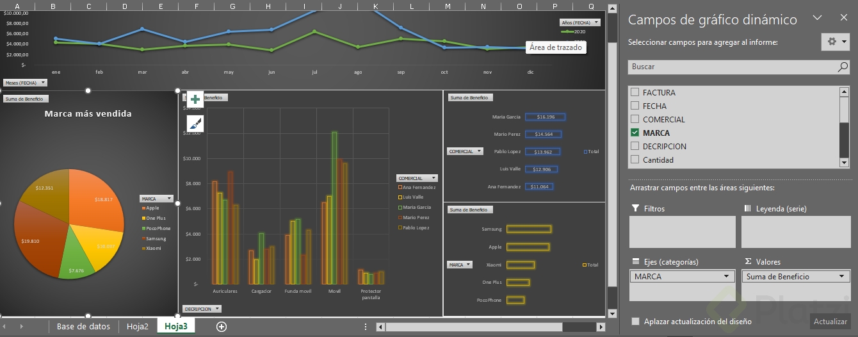The image size is (858, 337).
Task: Select Ana Fernandez bar labeled $11.064
Action: (540, 186)
